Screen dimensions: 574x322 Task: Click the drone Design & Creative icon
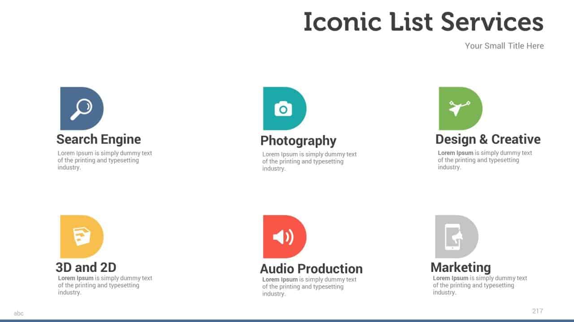[x=460, y=108]
